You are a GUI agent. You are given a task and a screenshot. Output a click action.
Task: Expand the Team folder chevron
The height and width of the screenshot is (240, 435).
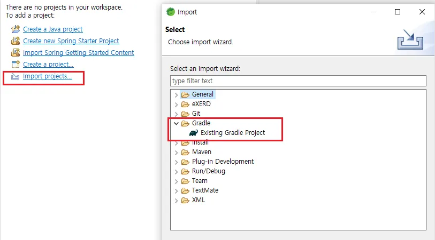[176, 181]
